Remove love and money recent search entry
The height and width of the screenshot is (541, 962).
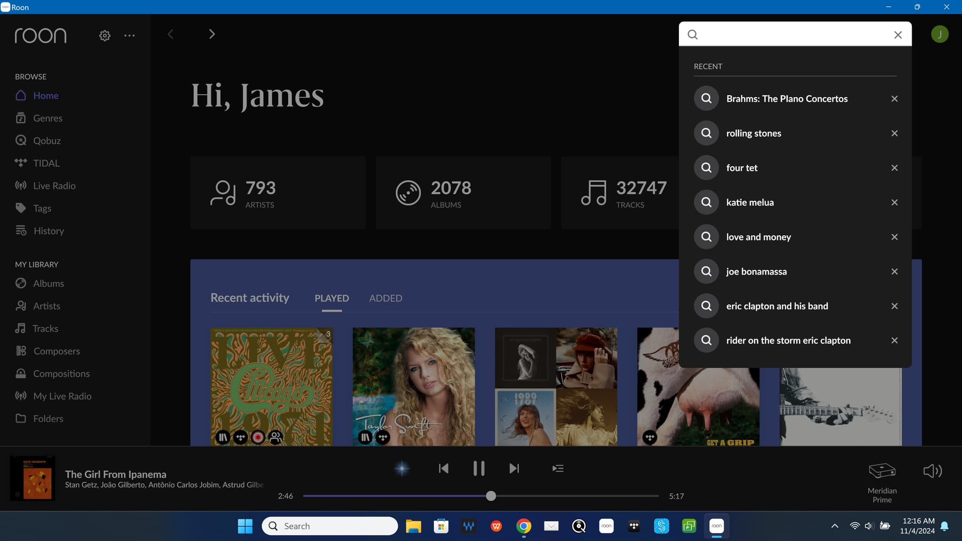coord(894,237)
